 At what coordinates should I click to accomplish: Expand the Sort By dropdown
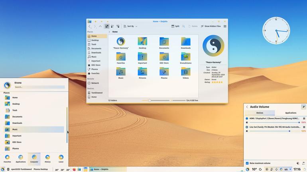[131, 26]
